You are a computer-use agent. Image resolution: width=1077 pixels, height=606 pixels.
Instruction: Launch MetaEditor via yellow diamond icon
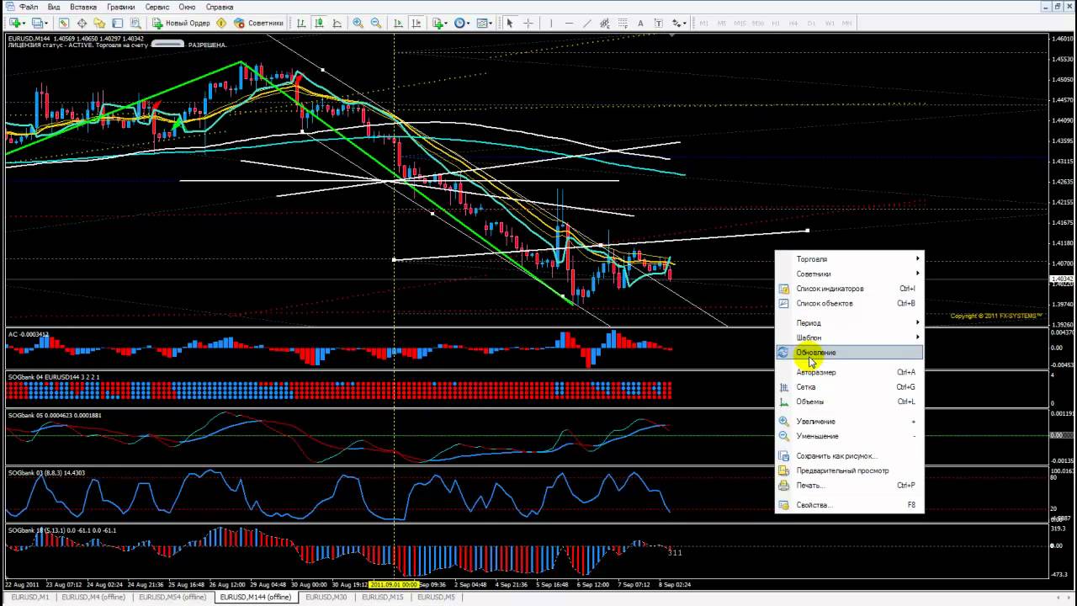[221, 24]
